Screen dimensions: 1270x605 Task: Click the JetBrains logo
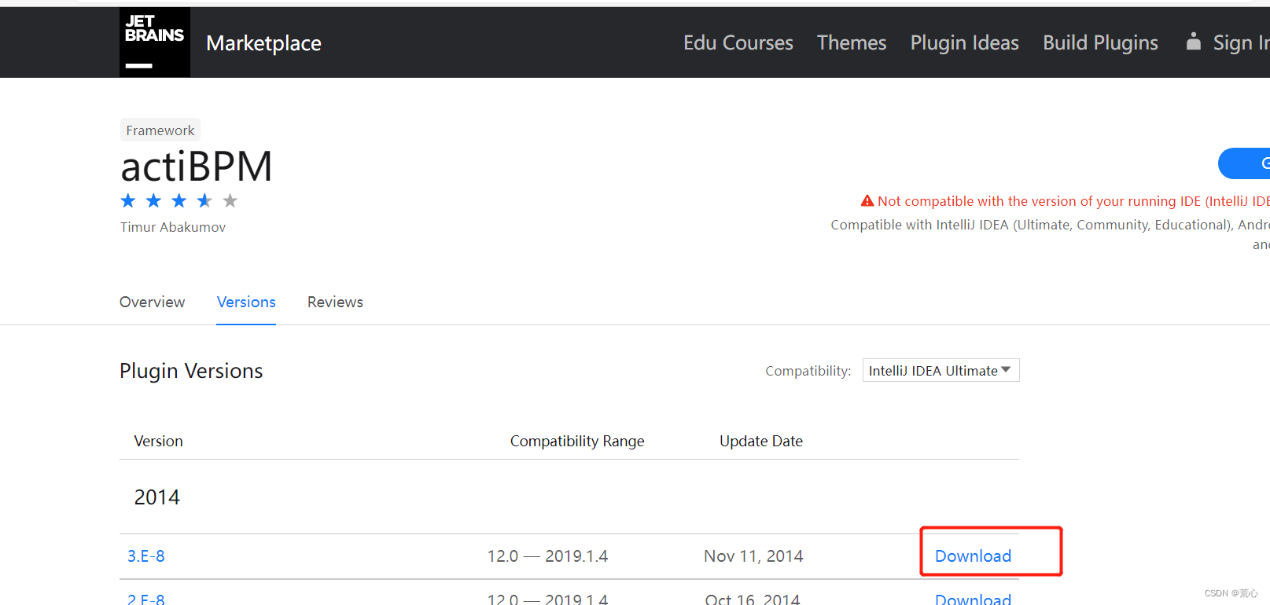(x=155, y=42)
